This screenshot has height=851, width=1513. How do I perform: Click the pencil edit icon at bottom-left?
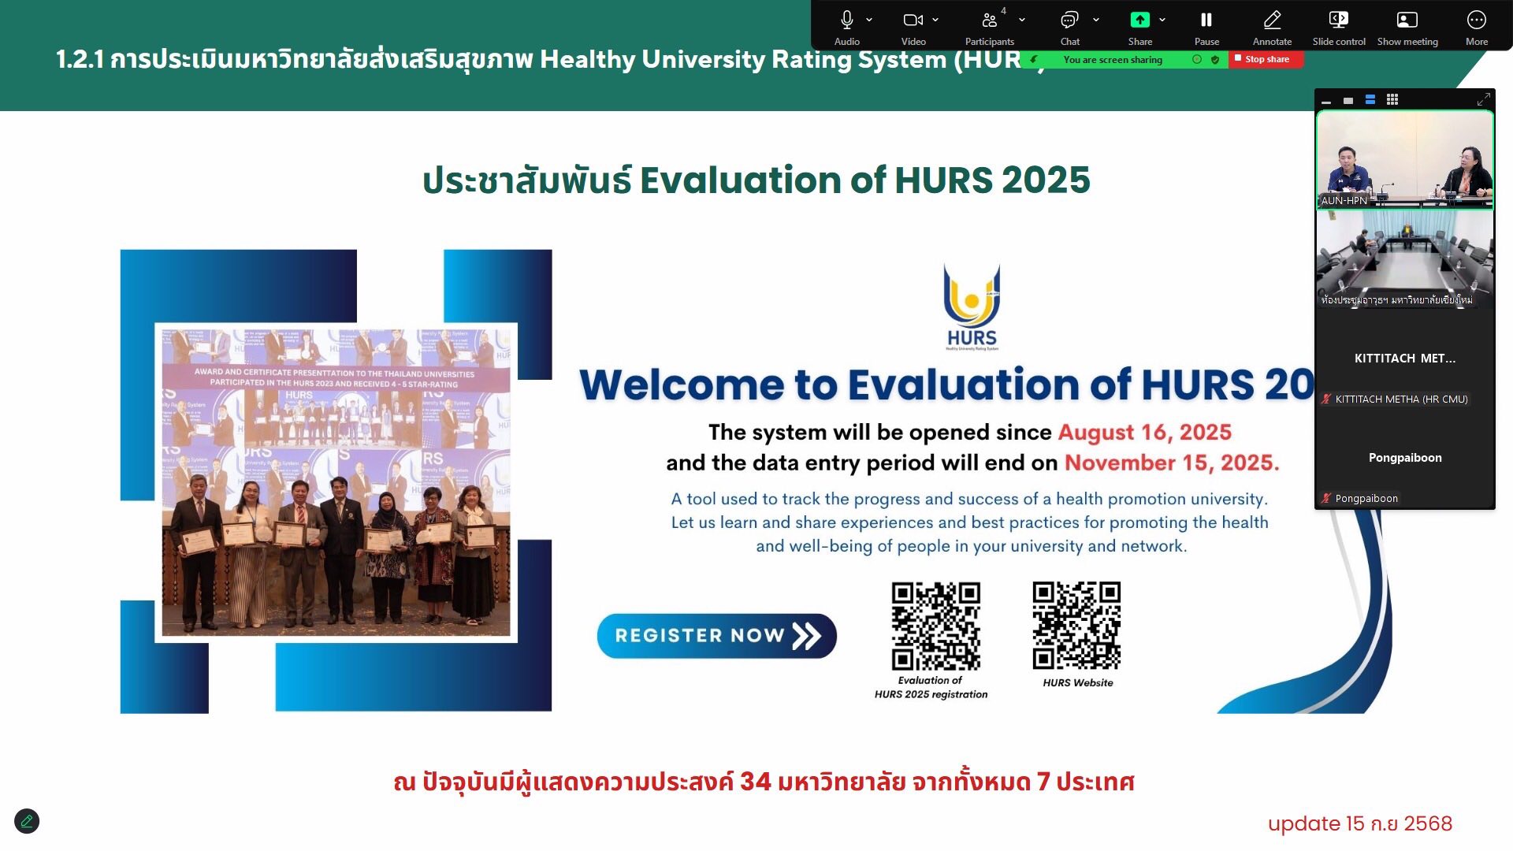tap(27, 821)
